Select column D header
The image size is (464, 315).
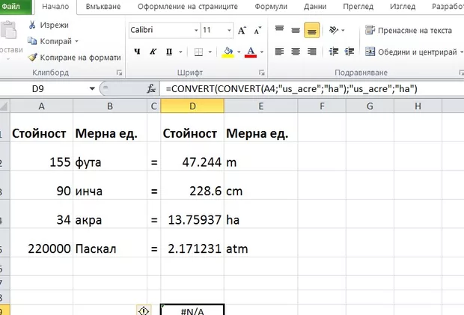(192, 106)
